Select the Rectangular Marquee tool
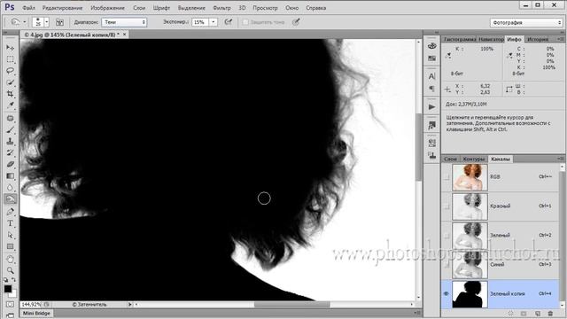This screenshot has height=319, width=567. [10, 59]
